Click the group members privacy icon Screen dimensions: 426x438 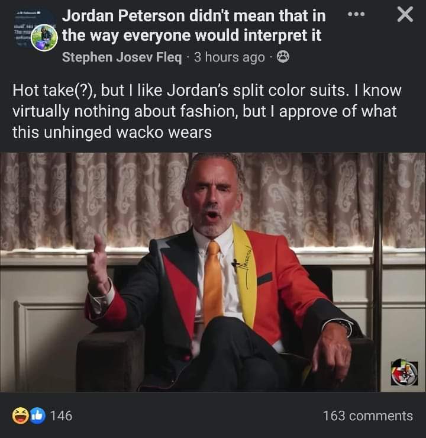click(283, 57)
